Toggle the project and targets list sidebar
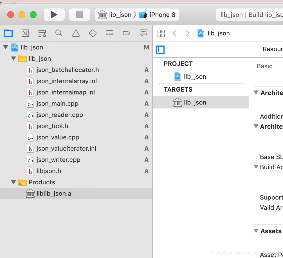This screenshot has width=283, height=258. [x=160, y=50]
